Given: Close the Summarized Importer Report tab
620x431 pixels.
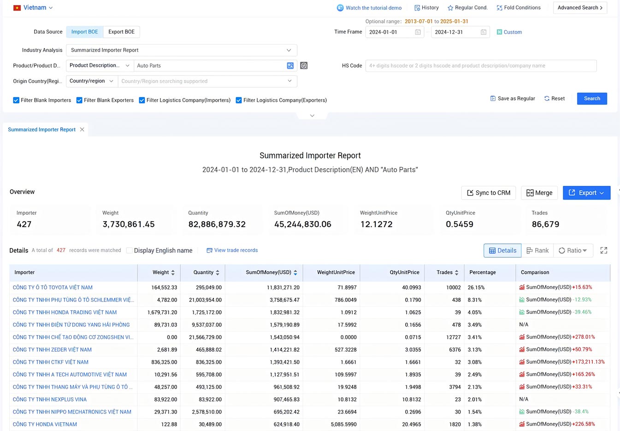Looking at the screenshot, I should point(82,130).
